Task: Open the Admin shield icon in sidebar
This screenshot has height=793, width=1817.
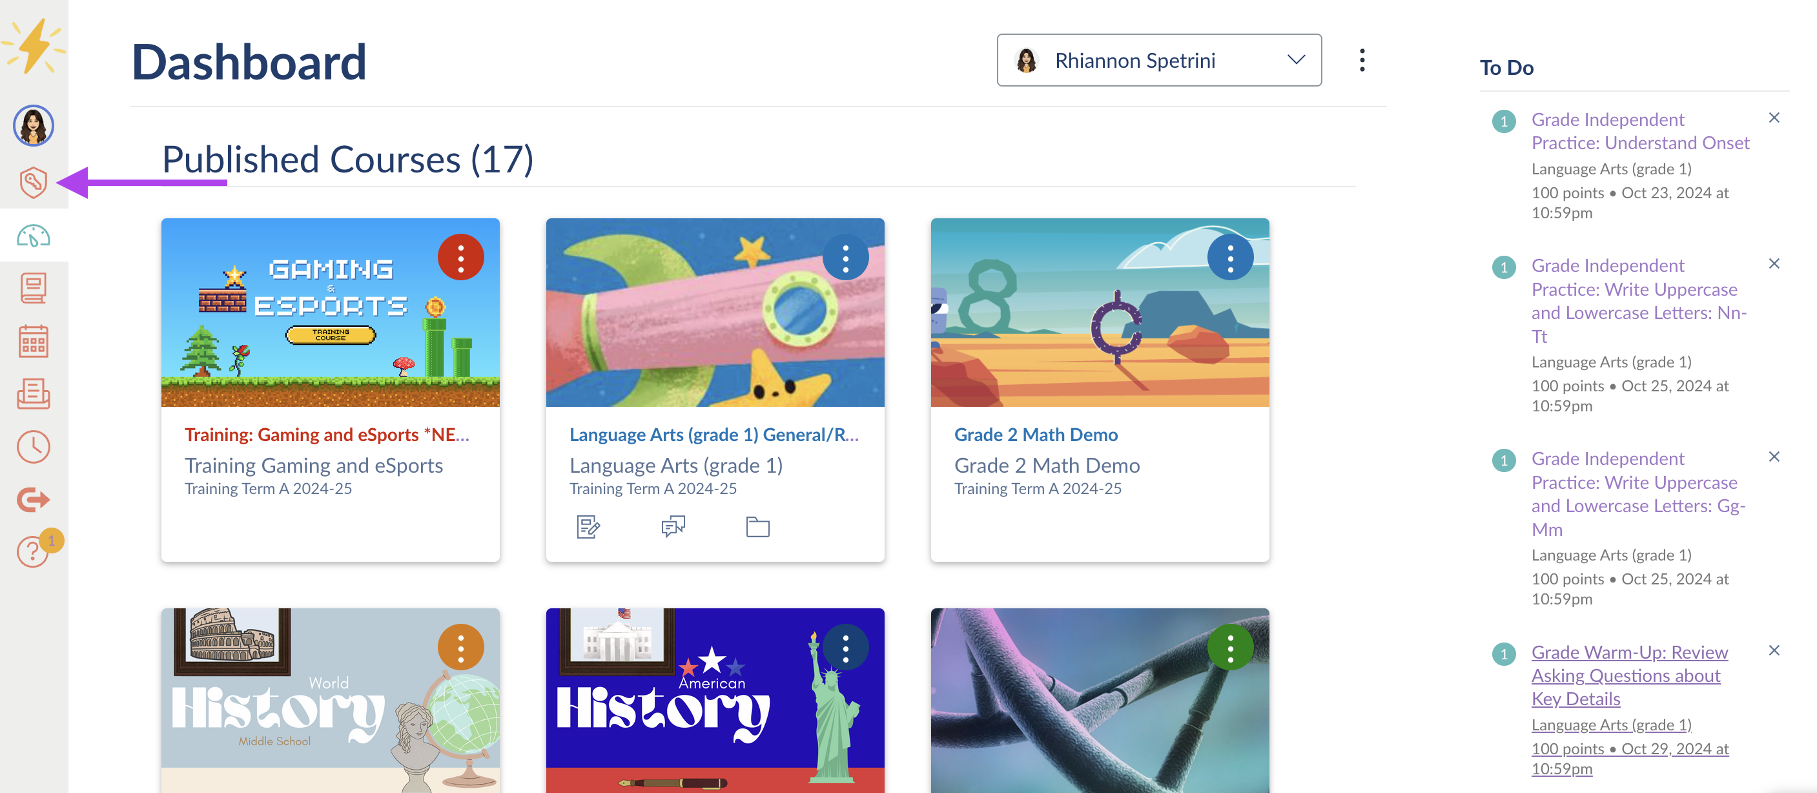Action: pyautogui.click(x=33, y=183)
